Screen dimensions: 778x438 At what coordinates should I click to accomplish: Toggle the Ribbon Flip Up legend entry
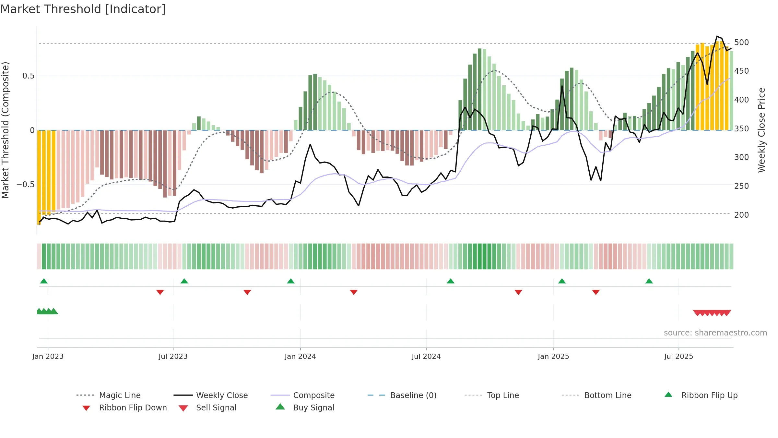[701, 395]
